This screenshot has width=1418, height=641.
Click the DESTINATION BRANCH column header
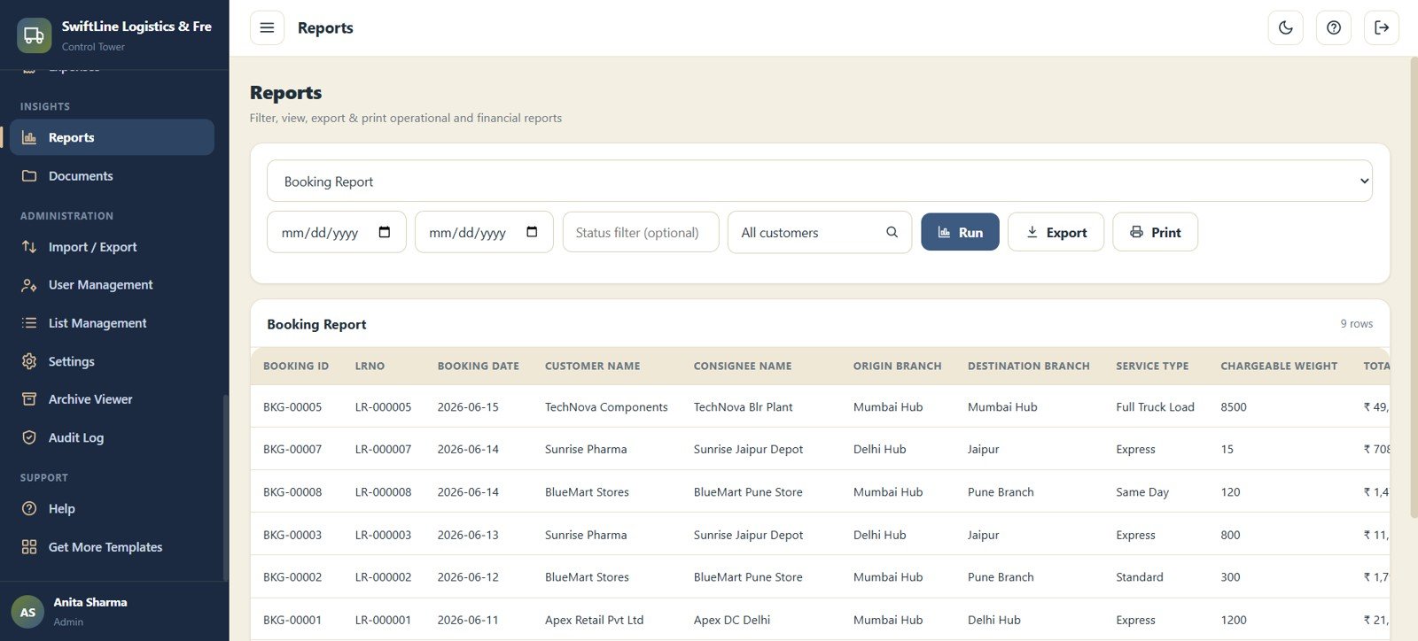click(x=1028, y=366)
